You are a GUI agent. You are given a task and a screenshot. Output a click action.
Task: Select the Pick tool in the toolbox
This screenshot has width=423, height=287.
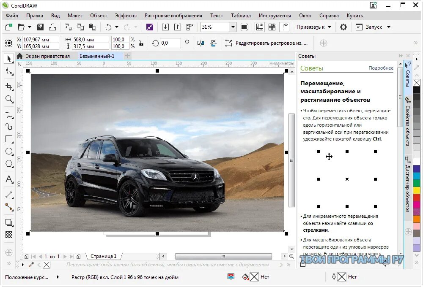tap(8, 60)
